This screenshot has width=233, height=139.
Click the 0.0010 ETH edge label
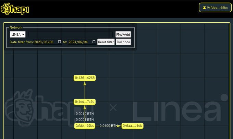click(85, 114)
